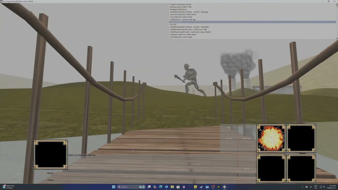Switch to the panda-face game app icon
The image size is (338, 190).
pyautogui.click(x=224, y=187)
